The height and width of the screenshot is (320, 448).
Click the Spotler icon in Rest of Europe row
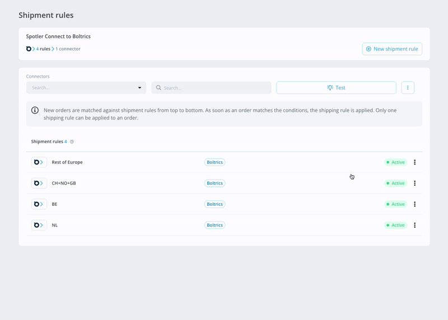pyautogui.click(x=39, y=162)
